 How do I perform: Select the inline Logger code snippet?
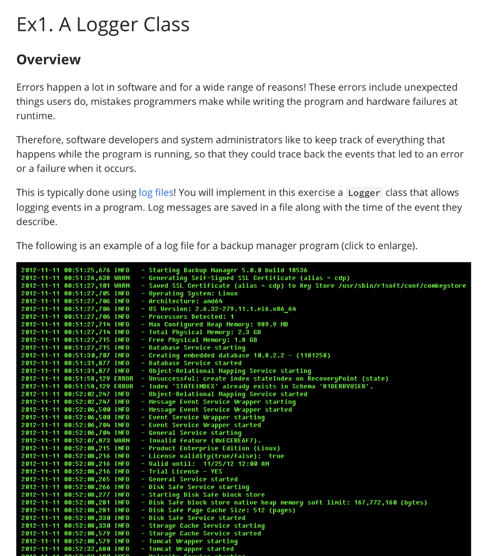pyautogui.click(x=364, y=192)
